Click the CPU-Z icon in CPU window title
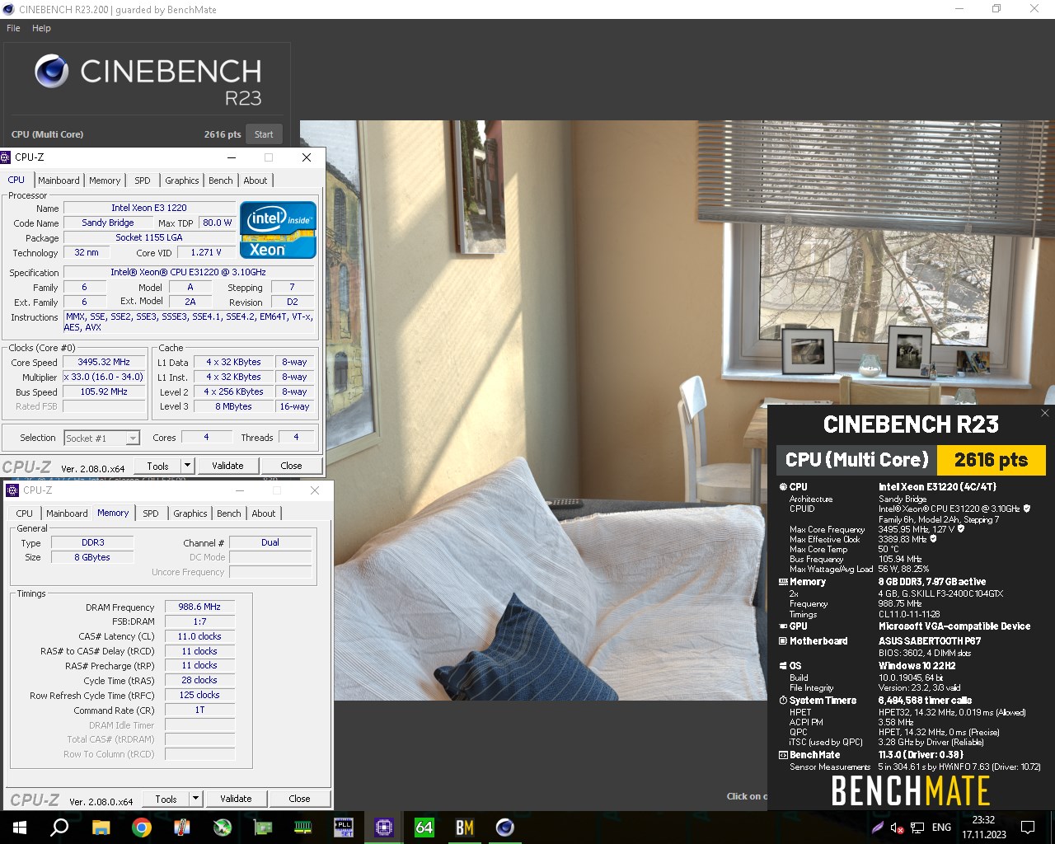The width and height of the screenshot is (1055, 844). [x=6, y=157]
